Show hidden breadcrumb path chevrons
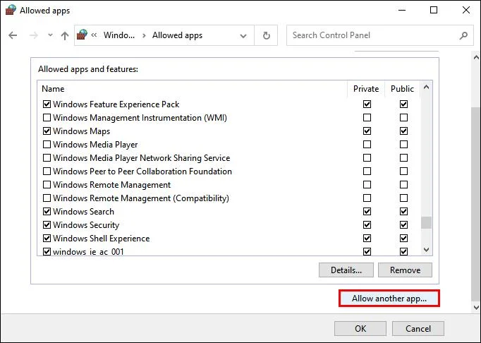Screen dimensions: 481x343 (95, 35)
